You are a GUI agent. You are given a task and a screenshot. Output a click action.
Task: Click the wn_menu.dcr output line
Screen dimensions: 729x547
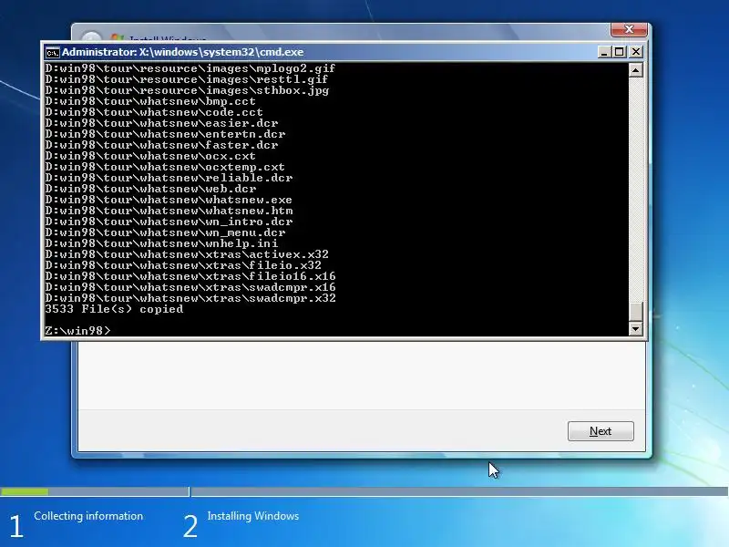coord(165,232)
